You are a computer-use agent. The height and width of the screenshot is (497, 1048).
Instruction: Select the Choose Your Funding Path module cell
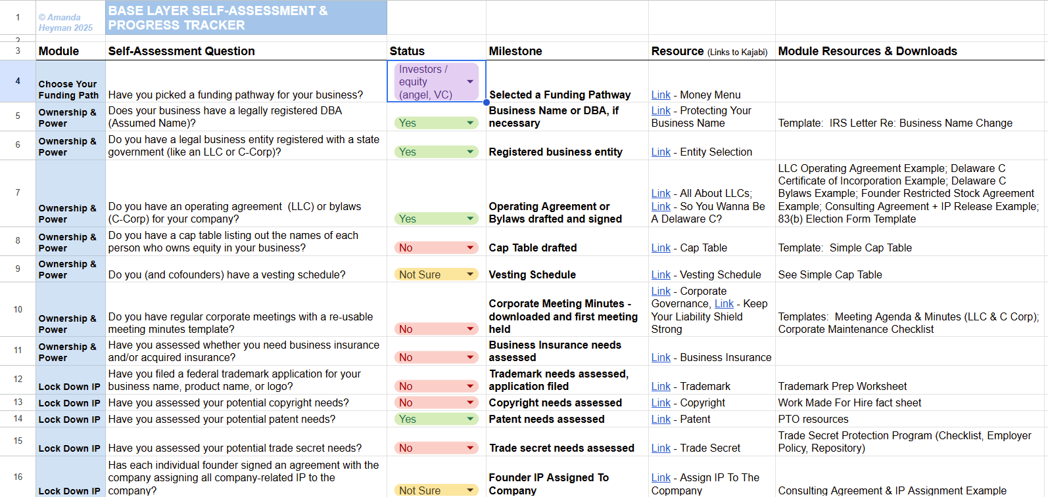coord(70,81)
